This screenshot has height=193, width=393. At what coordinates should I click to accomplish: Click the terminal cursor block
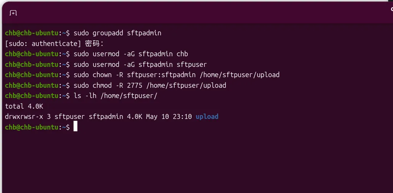[x=76, y=127]
